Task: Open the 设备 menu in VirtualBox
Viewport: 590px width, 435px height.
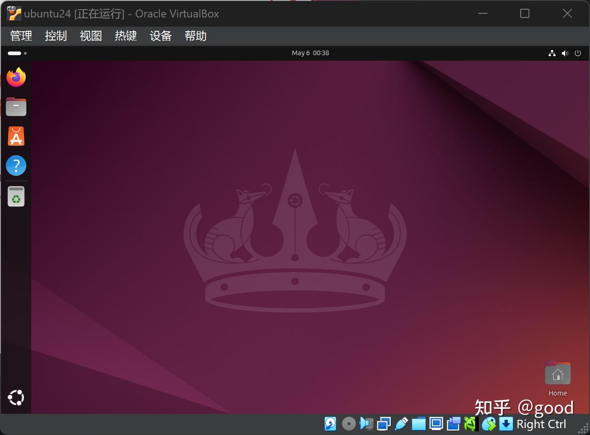Action: 160,36
